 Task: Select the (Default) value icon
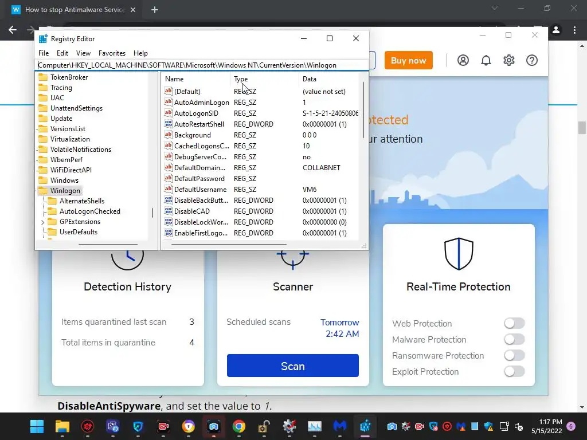tap(169, 91)
